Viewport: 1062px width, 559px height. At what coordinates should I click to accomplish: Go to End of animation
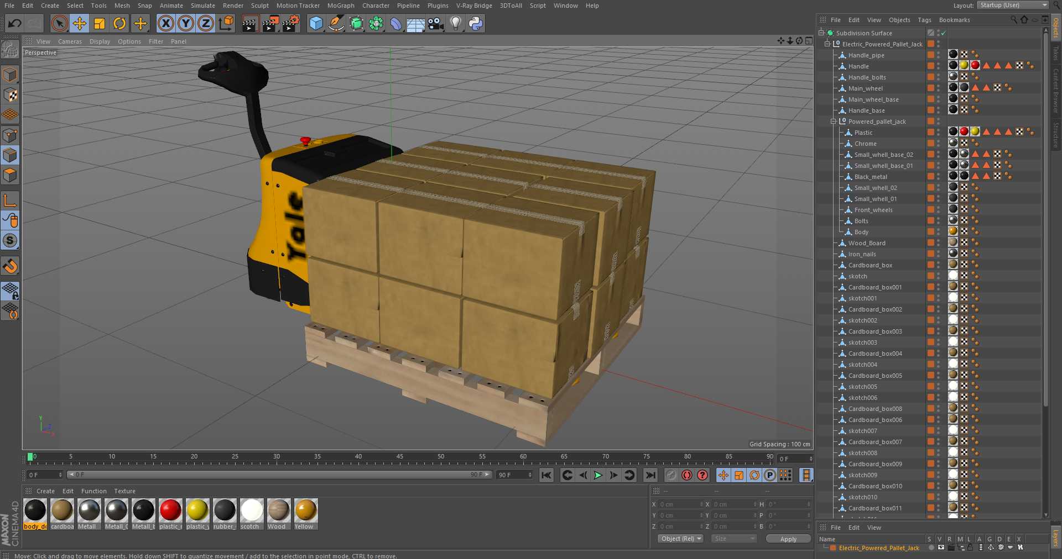pos(650,475)
